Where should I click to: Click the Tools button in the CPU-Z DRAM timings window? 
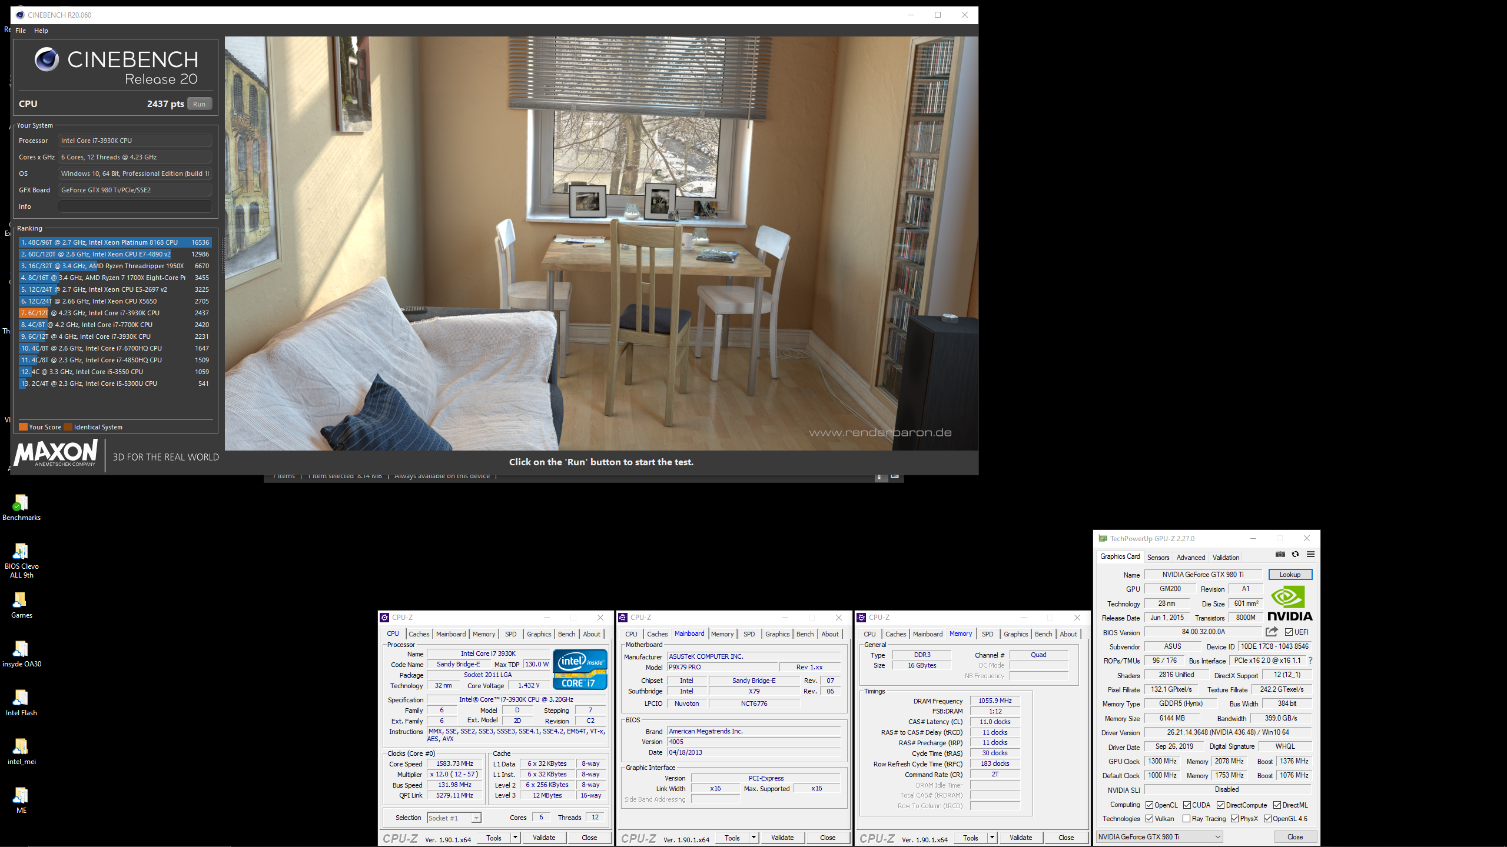(971, 837)
